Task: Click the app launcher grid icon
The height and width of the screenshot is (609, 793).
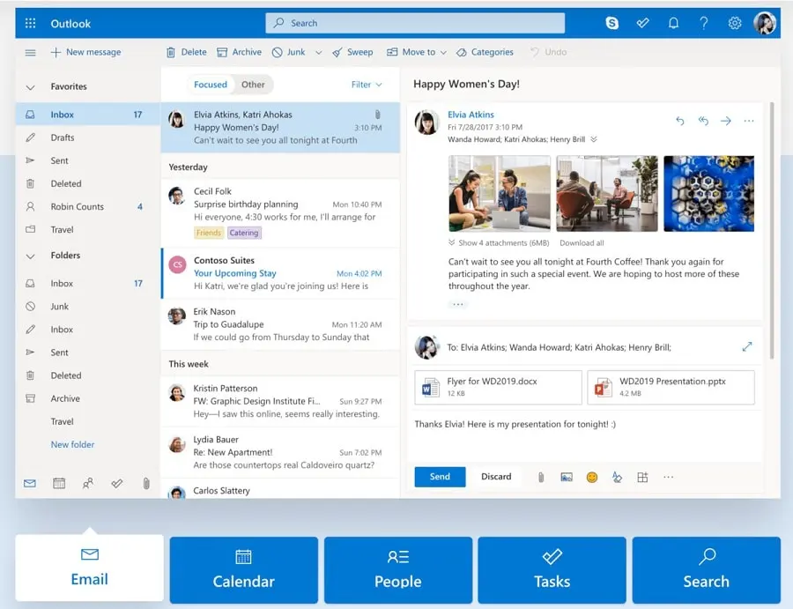Action: pyautogui.click(x=31, y=23)
